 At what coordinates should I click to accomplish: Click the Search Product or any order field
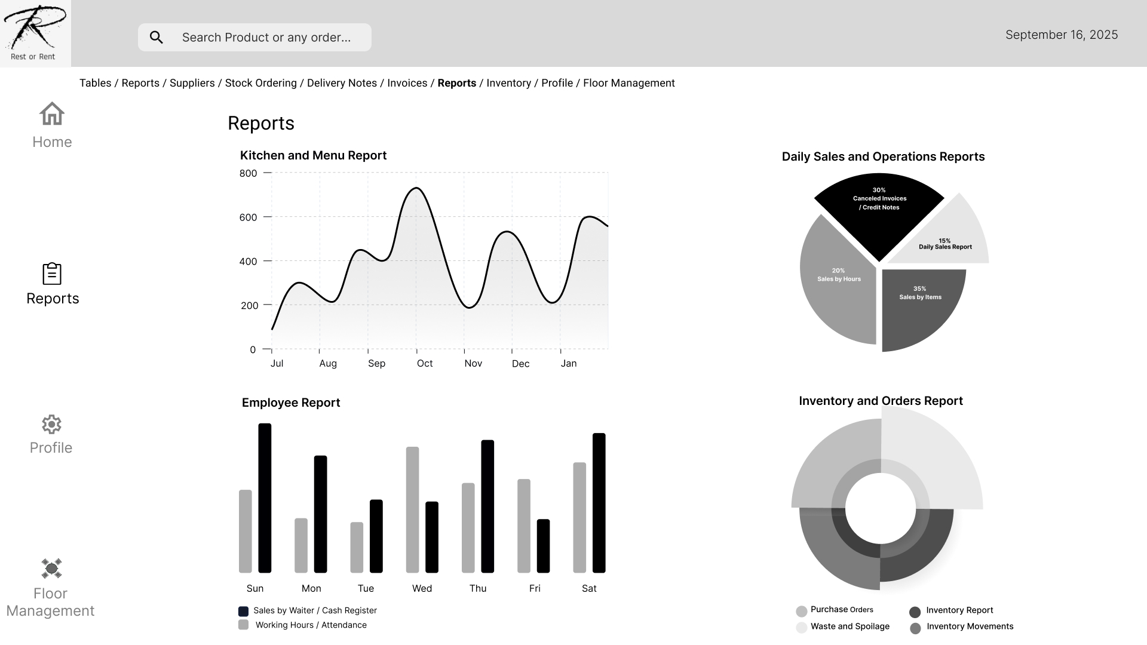click(266, 38)
